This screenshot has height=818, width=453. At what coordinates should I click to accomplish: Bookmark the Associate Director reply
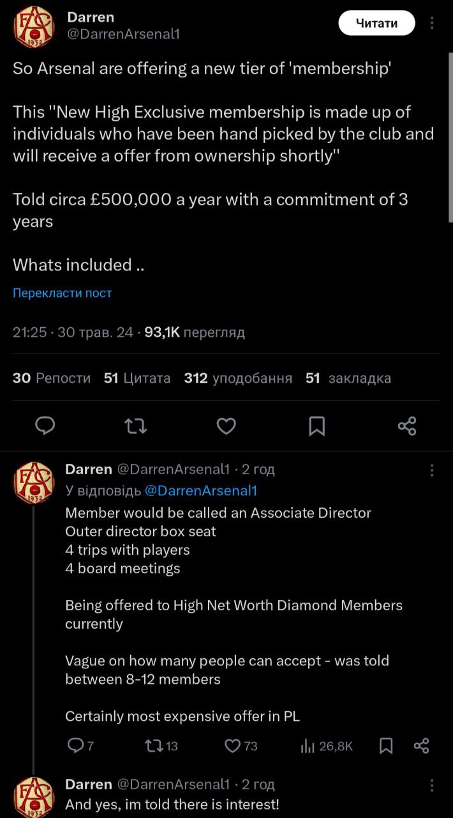(386, 746)
